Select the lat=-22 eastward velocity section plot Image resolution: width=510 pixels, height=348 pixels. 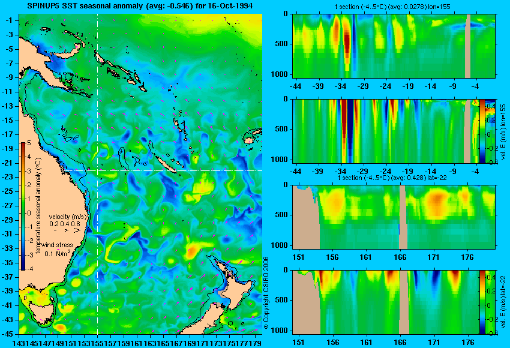[386, 302]
